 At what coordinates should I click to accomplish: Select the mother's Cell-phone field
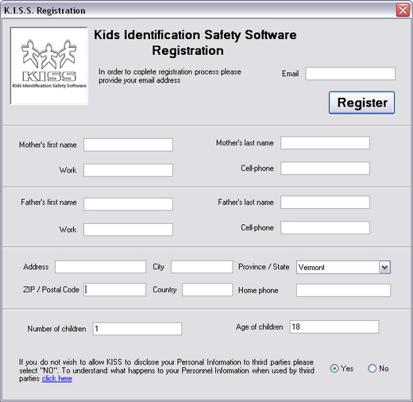(326, 168)
